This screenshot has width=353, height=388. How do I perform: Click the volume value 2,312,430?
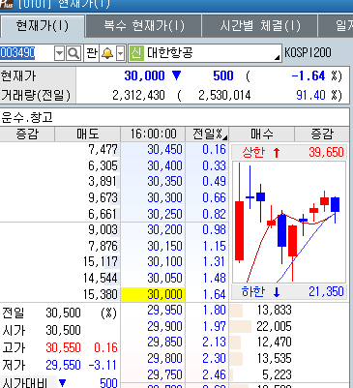coord(138,95)
